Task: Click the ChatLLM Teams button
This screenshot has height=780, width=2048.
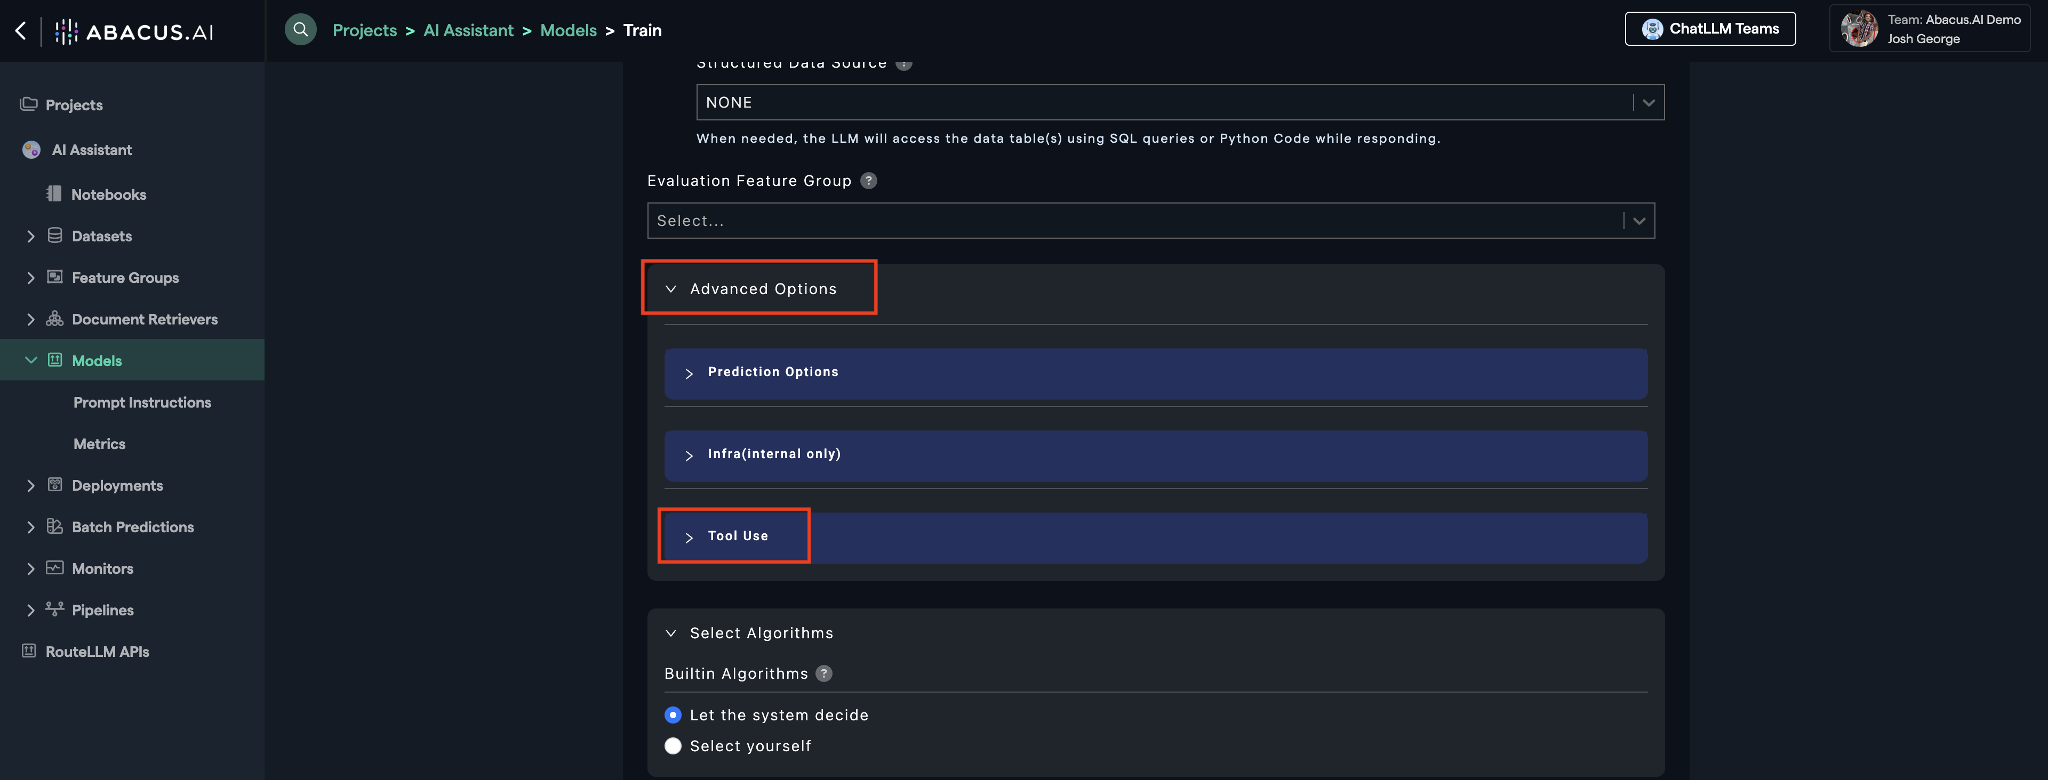Action: click(x=1709, y=29)
